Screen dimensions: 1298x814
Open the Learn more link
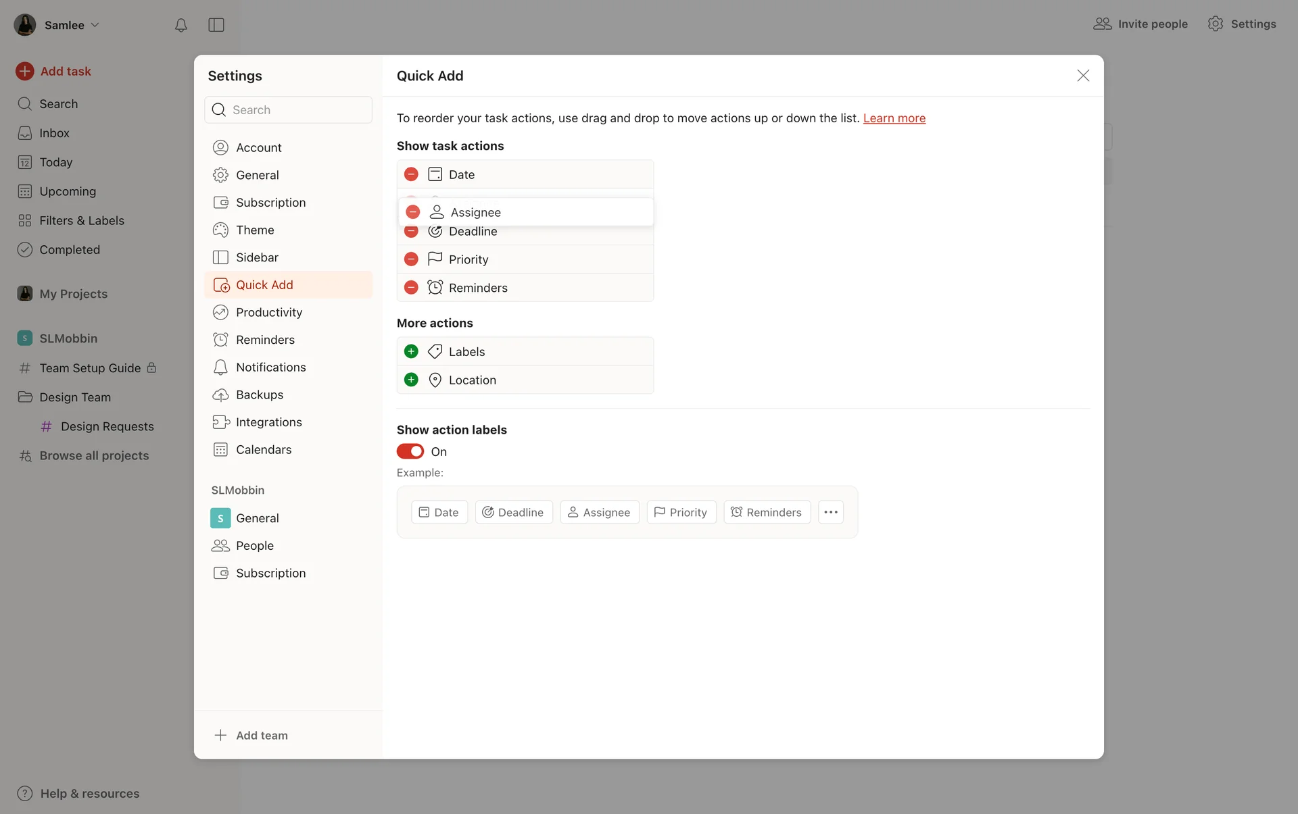[x=894, y=118]
